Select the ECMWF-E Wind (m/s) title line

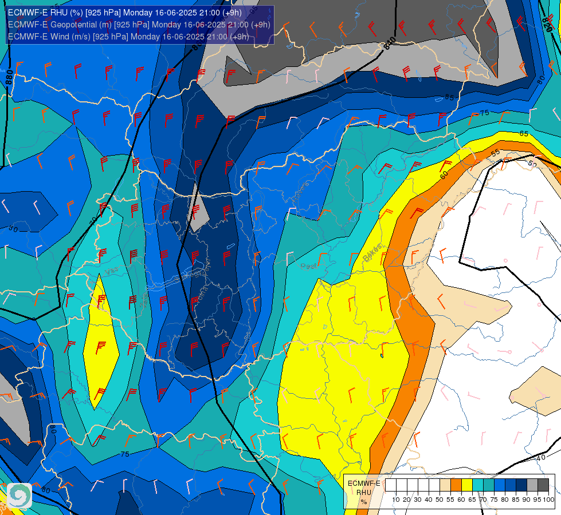coord(128,37)
